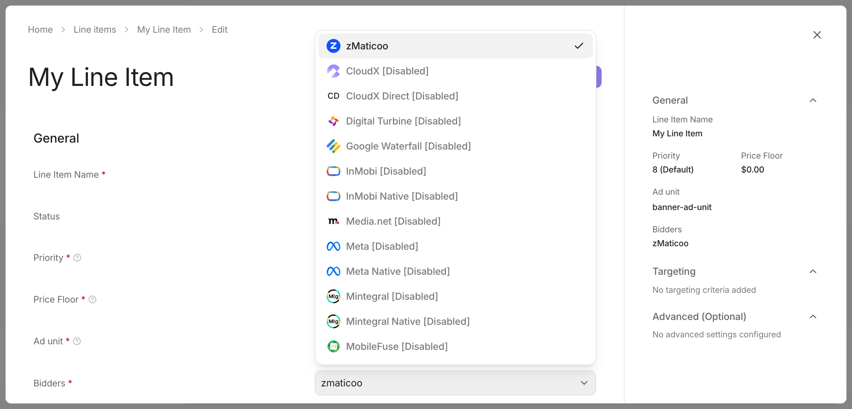Screen dimensions: 852x409
Task: Click the 'banner-ad-unit' summary value
Action: click(682, 207)
